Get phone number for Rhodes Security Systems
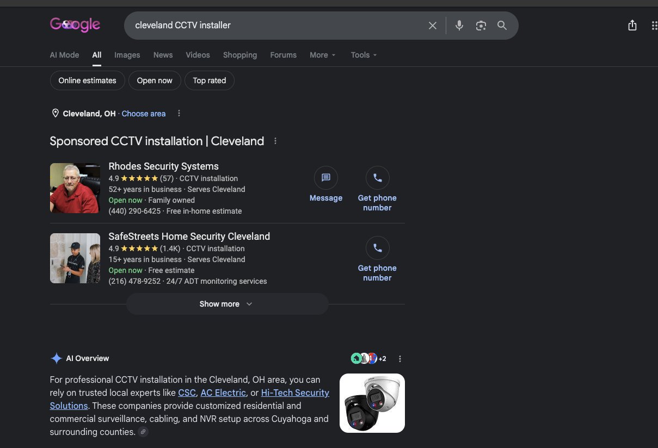 click(377, 189)
